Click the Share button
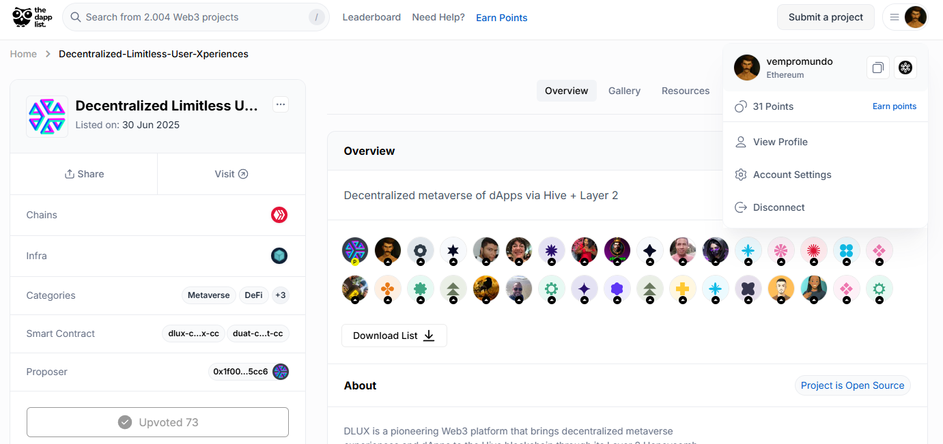The image size is (943, 444). [x=84, y=174]
